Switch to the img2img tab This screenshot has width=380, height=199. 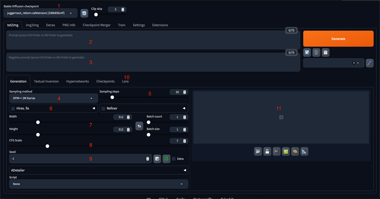point(32,25)
